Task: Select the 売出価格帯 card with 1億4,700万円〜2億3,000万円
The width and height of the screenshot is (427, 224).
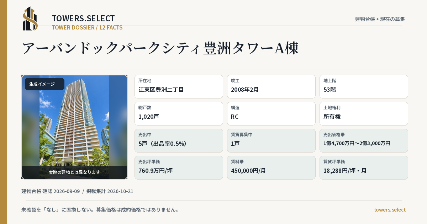Action: tap(364, 140)
